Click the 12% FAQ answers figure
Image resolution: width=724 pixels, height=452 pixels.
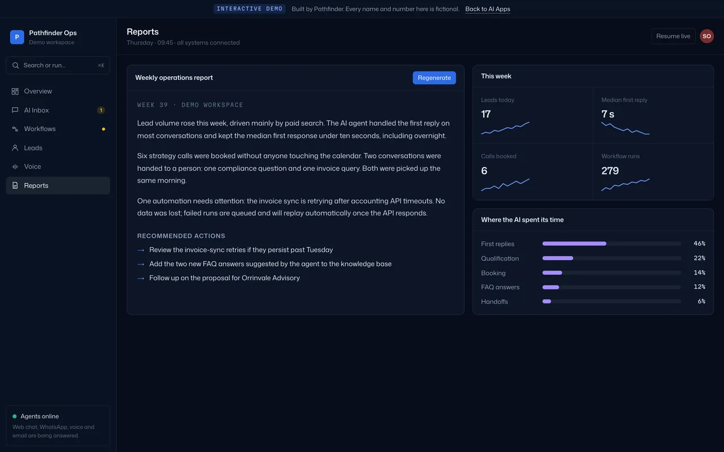pyautogui.click(x=700, y=287)
